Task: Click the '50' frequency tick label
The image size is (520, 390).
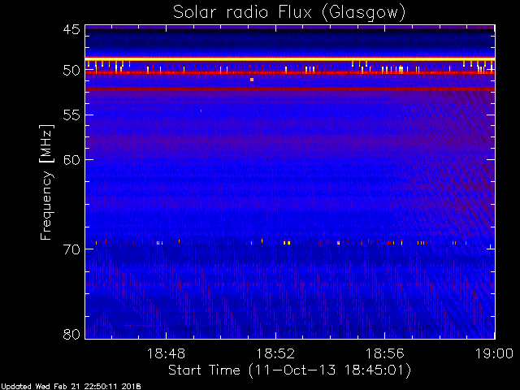Action: pyautogui.click(x=71, y=71)
